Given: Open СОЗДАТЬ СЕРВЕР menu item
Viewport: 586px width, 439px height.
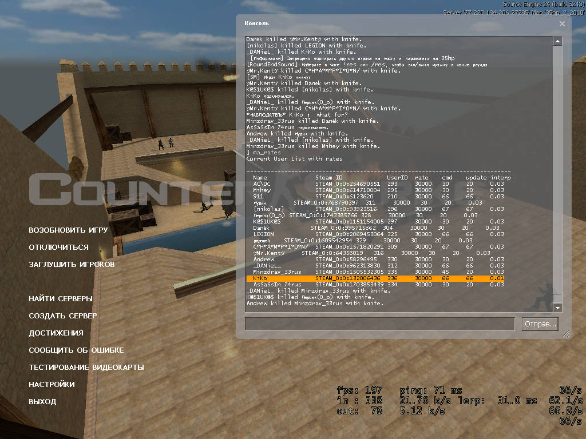Looking at the screenshot, I should coord(63,316).
